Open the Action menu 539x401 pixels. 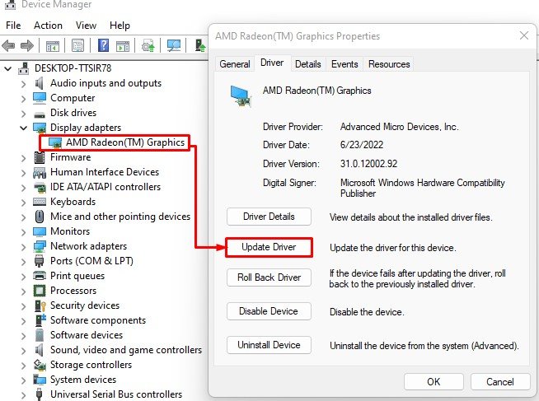pyautogui.click(x=48, y=26)
